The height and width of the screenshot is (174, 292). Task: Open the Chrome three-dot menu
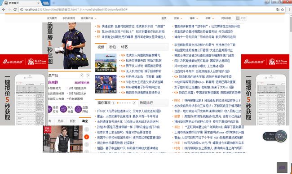tap(289, 9)
